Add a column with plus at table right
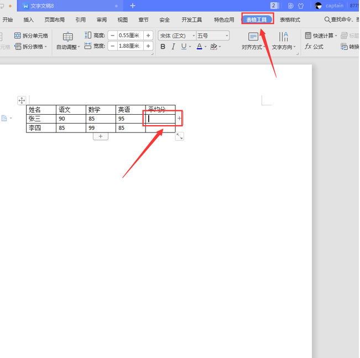 click(179, 119)
